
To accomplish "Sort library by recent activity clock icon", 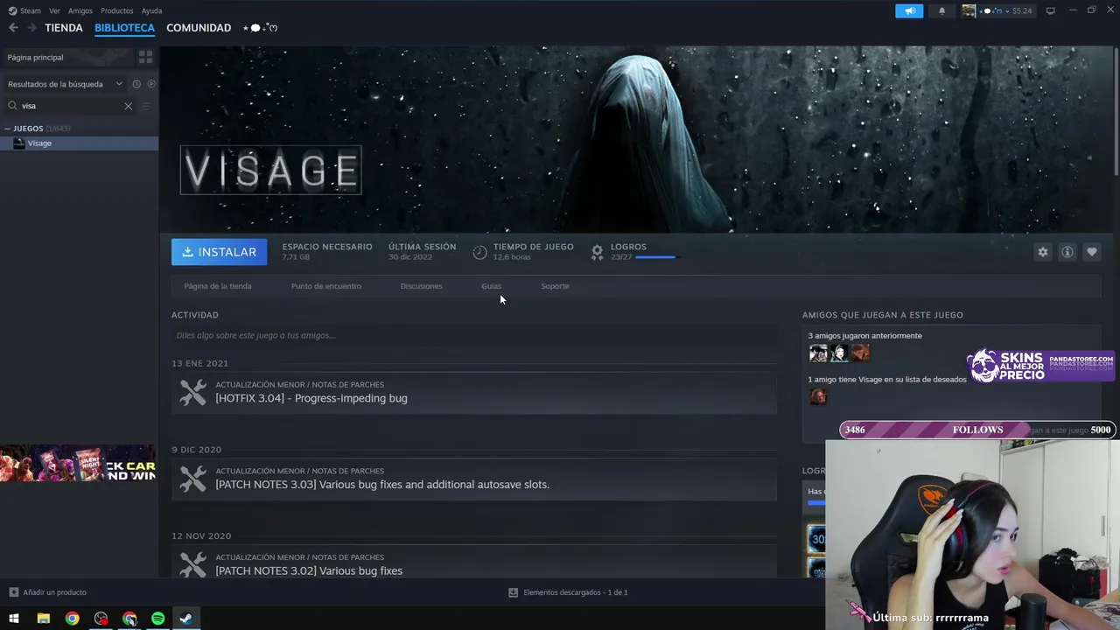I will click(x=136, y=84).
